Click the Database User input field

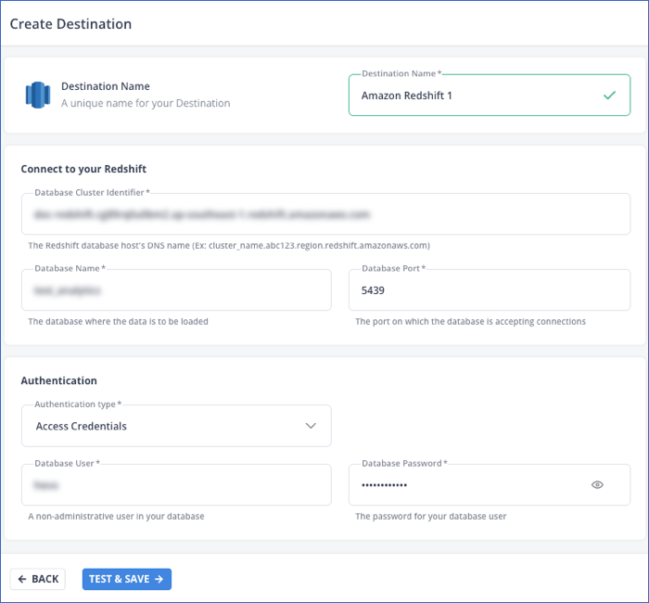[x=176, y=484]
